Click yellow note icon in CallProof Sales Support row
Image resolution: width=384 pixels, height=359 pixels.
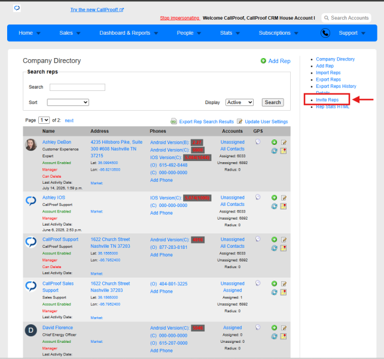[284, 292]
